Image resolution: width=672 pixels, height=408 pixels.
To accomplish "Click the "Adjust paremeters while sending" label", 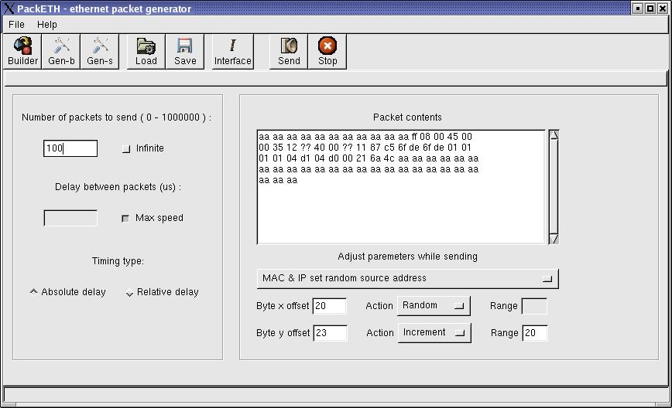I will coord(407,257).
